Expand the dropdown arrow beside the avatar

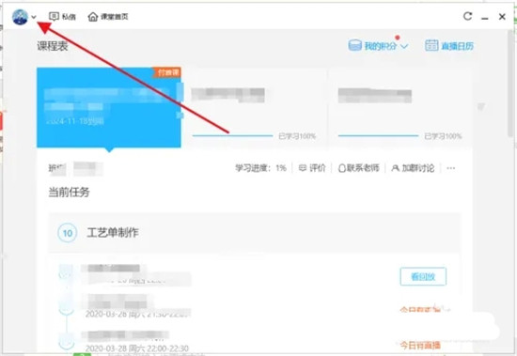[34, 17]
